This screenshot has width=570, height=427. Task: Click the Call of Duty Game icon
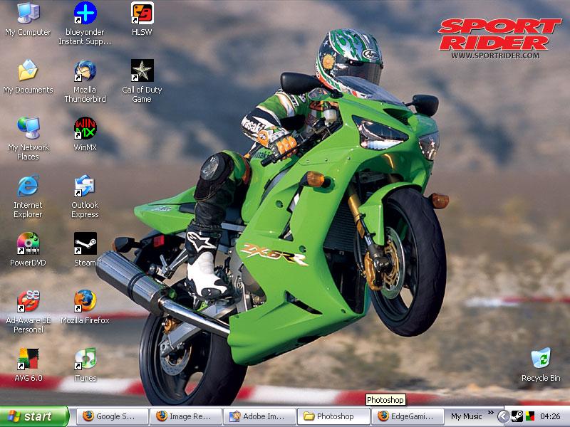click(142, 72)
